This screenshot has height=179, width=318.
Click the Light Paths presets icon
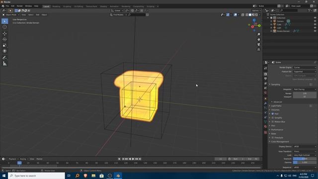click(311, 106)
